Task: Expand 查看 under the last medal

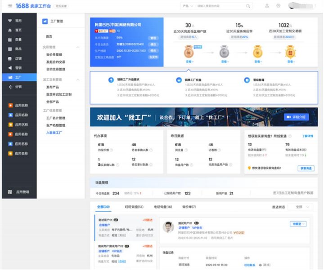Action: (x=291, y=62)
